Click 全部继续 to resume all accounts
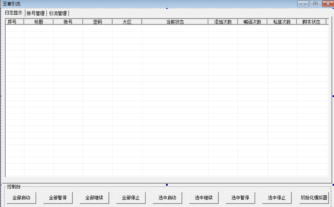 [94, 198]
